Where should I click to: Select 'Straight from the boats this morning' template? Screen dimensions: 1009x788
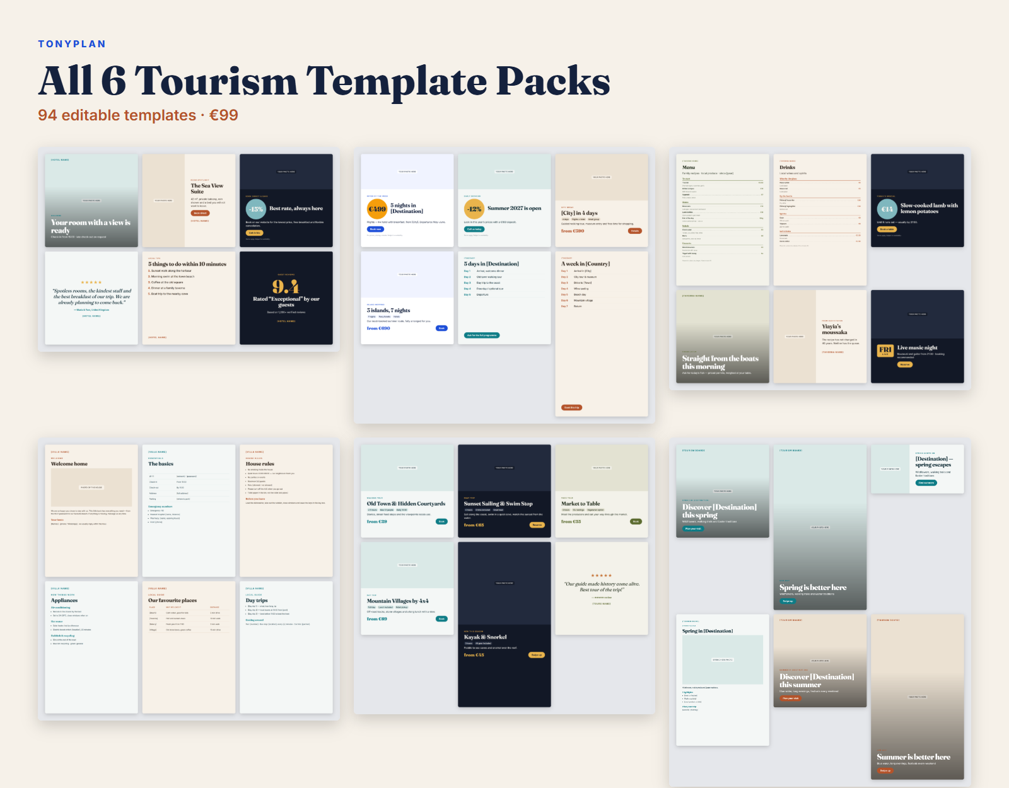point(723,337)
